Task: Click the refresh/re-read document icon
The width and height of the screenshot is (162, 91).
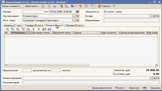Action: tap(61, 6)
